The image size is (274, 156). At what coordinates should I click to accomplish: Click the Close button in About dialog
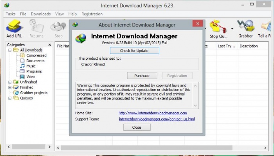(137, 127)
